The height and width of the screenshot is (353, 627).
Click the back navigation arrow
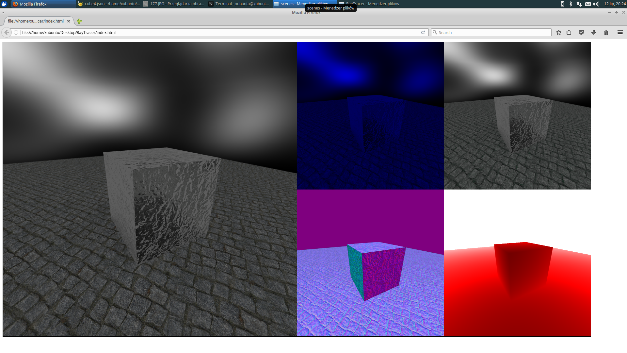point(7,32)
